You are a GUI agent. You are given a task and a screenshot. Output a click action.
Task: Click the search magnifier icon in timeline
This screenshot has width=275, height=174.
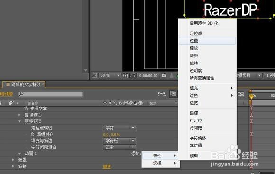(21, 94)
